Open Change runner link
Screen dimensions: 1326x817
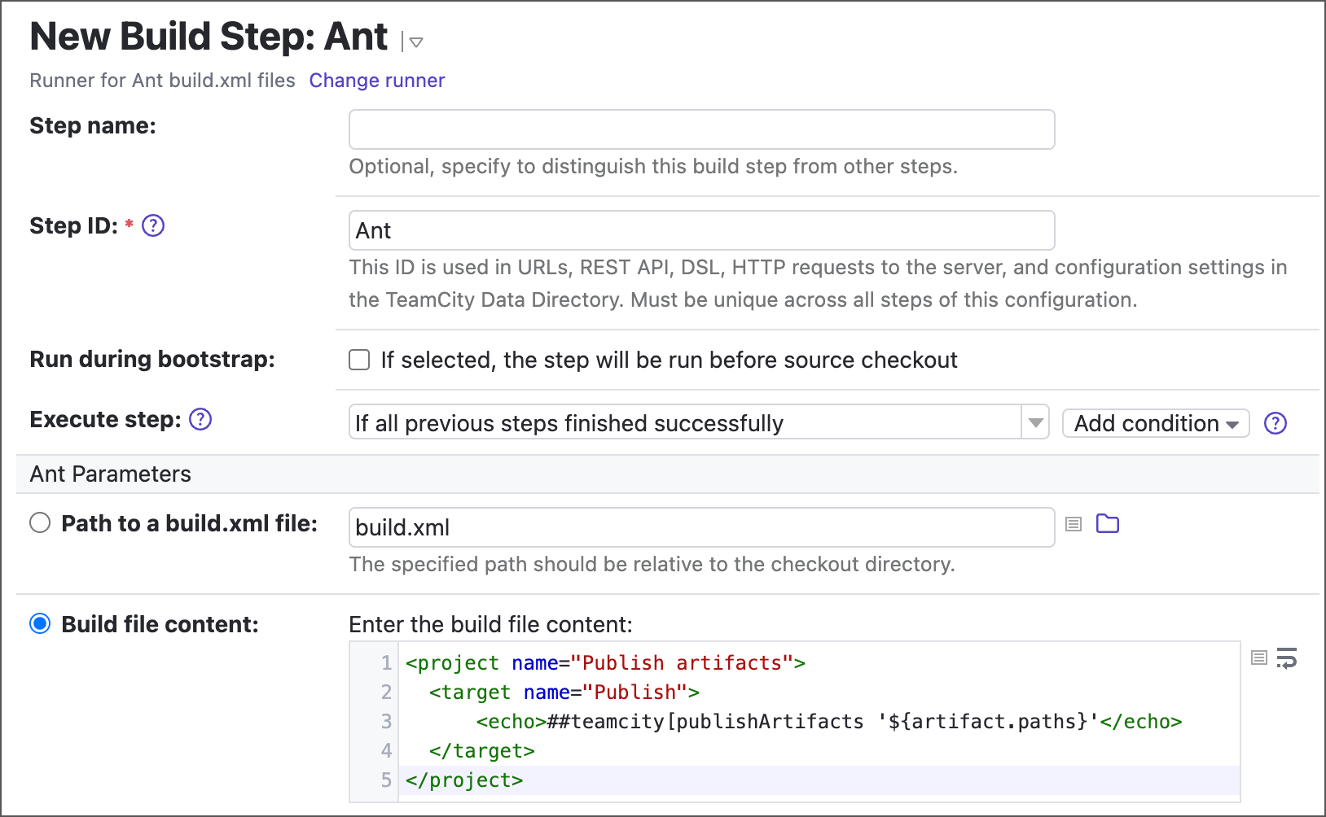376,80
